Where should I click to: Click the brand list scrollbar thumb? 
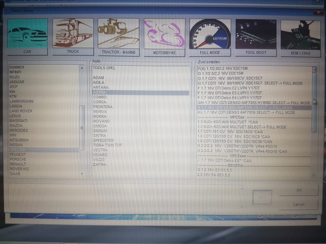[x=82, y=128]
